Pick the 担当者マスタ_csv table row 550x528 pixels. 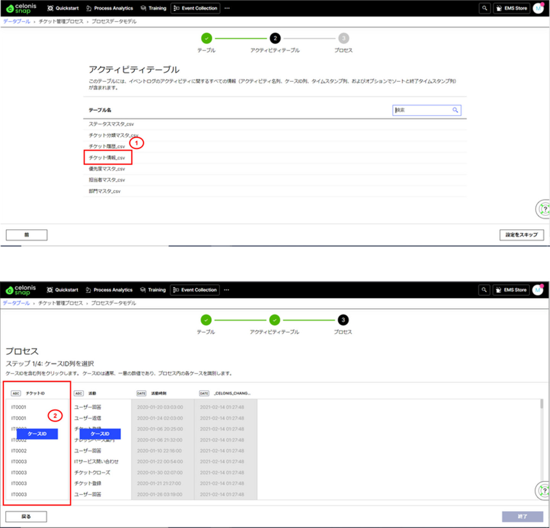click(275, 180)
